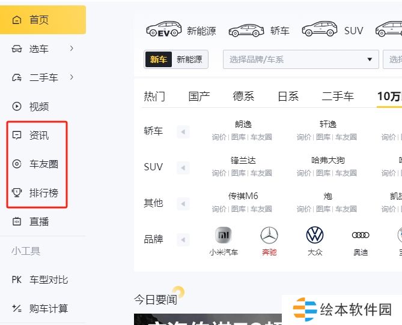Click the 首页 home icon in sidebar
The width and height of the screenshot is (402, 325).
(x=17, y=20)
